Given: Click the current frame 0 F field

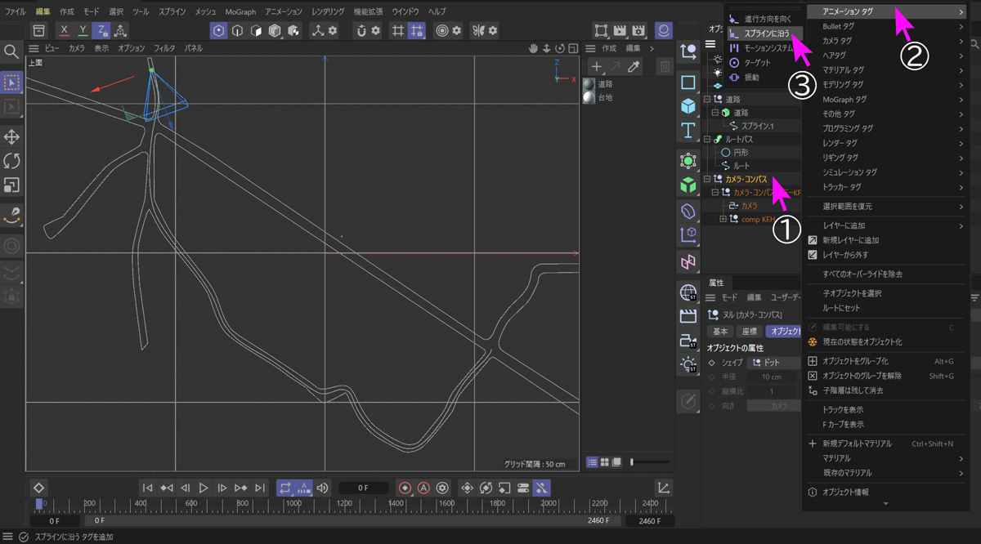Looking at the screenshot, I should pos(363,488).
